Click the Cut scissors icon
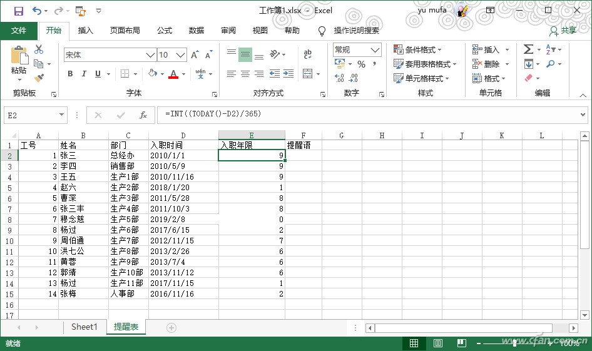592x351 pixels. coord(39,49)
